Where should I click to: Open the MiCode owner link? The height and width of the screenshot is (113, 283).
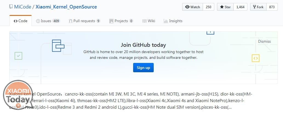tap(22, 7)
